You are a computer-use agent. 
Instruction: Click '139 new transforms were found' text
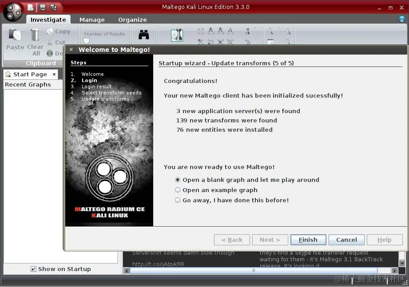coord(226,120)
